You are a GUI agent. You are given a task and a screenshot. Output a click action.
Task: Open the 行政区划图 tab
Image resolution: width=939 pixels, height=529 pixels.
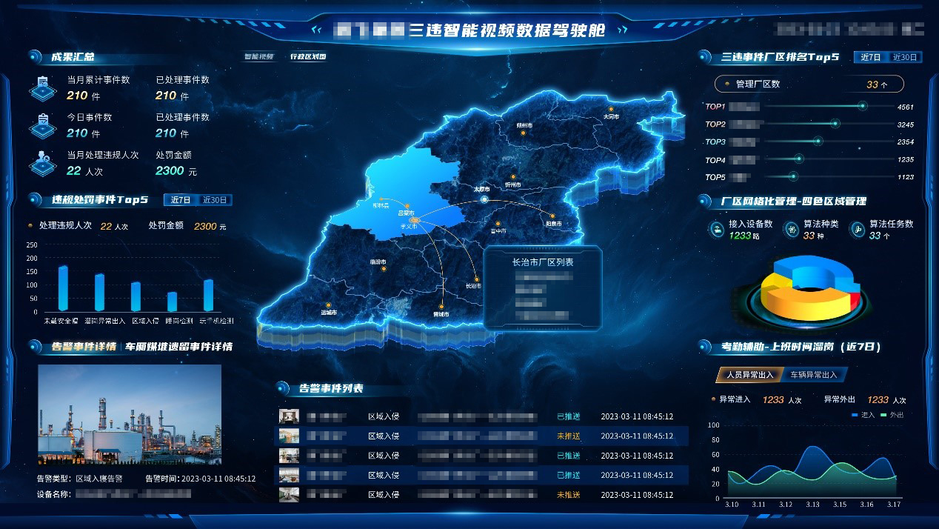click(x=307, y=56)
